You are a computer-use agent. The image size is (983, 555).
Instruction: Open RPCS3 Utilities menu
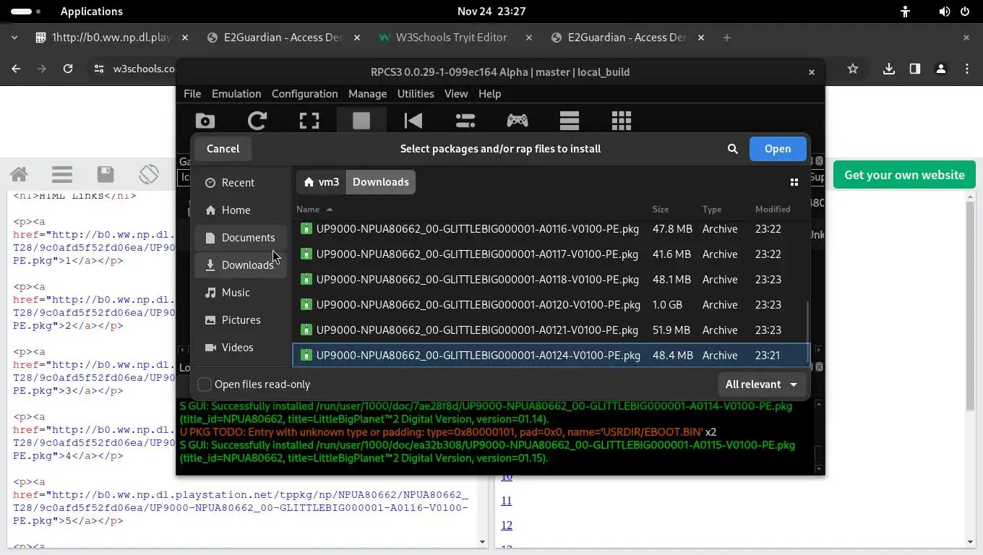tap(416, 94)
